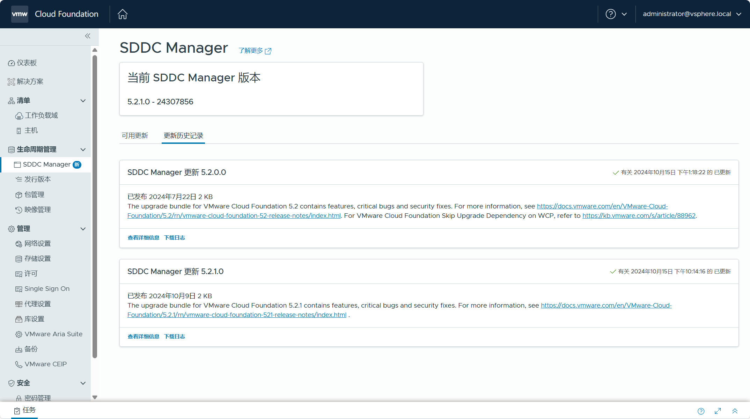
Task: Click the 管理 gear icon
Action: 12,229
